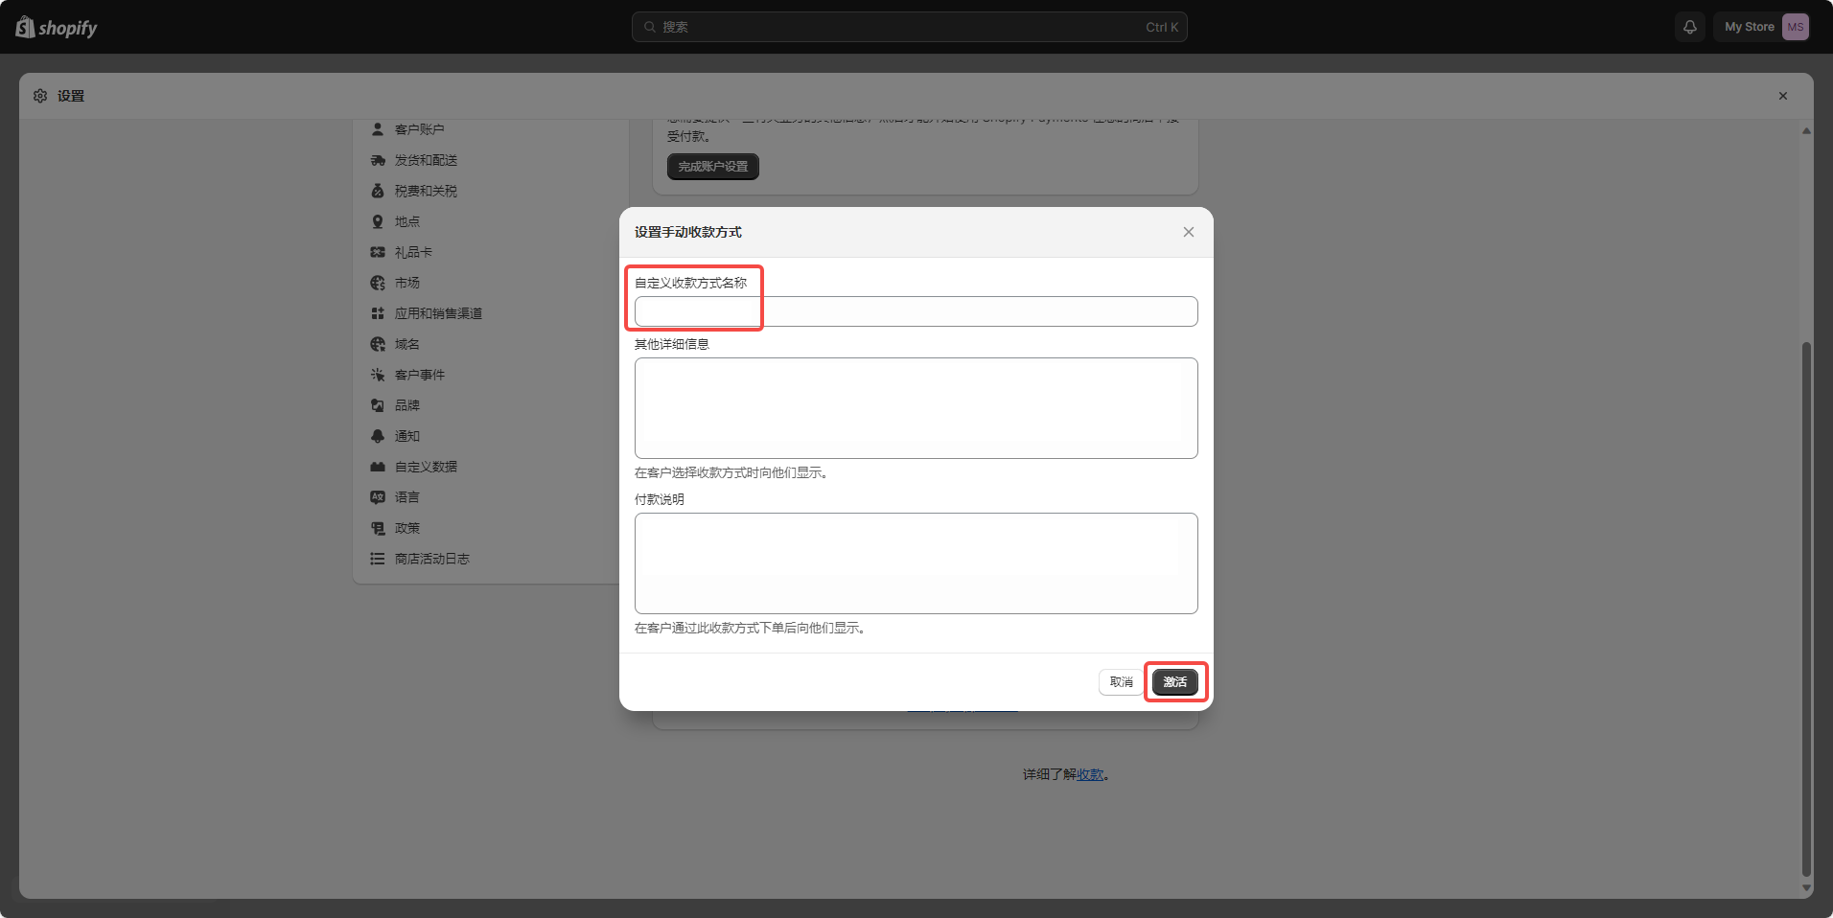Click the 自定义数据 icon
This screenshot has height=918, width=1833.
click(x=378, y=467)
